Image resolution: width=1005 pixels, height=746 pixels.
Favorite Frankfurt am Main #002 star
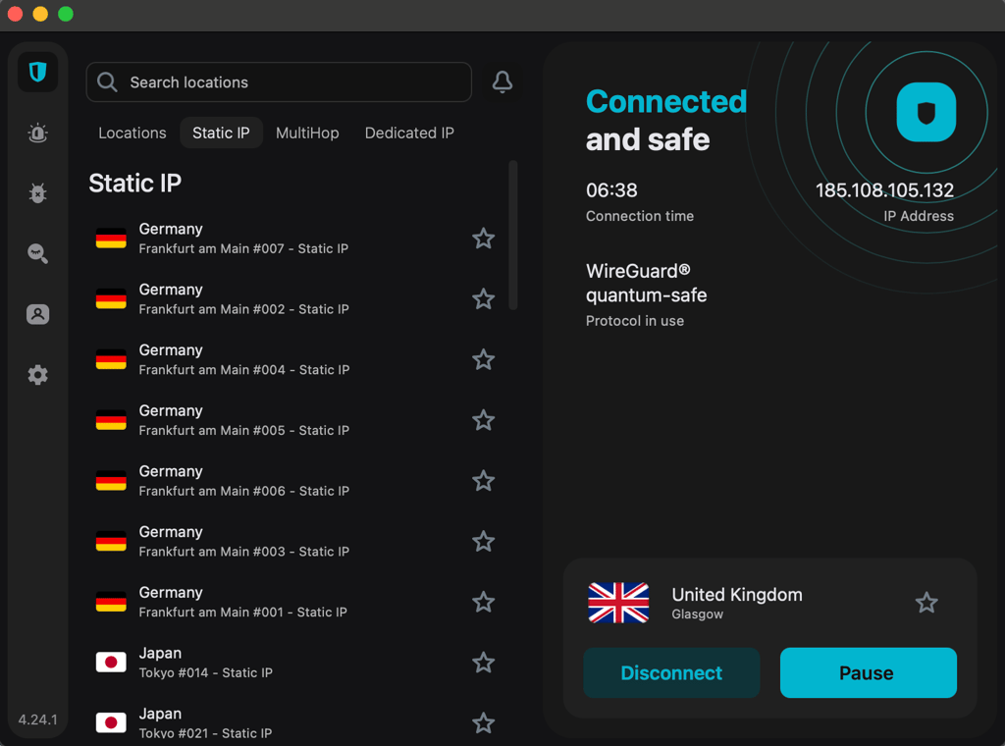[x=483, y=298]
